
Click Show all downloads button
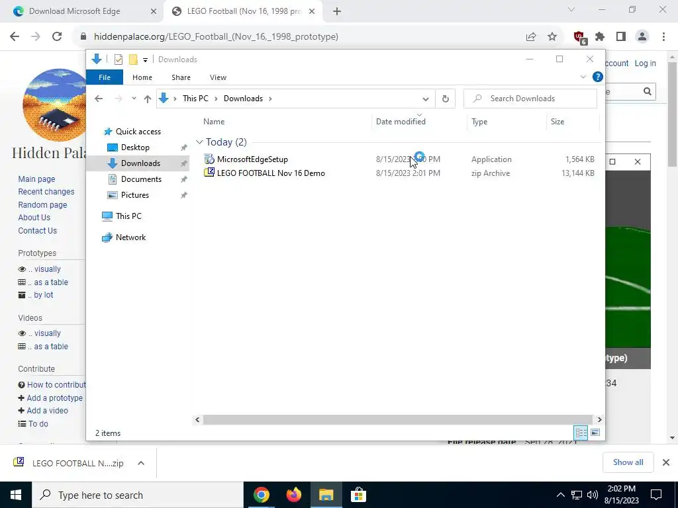coord(628,462)
